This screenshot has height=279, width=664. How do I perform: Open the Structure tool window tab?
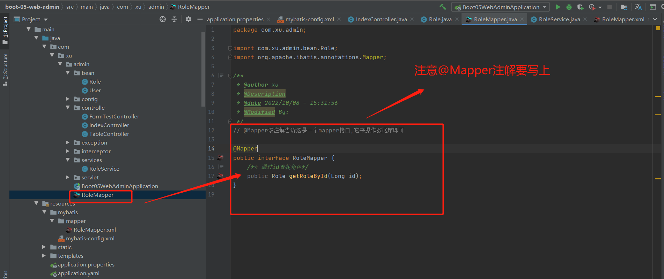(x=5, y=69)
